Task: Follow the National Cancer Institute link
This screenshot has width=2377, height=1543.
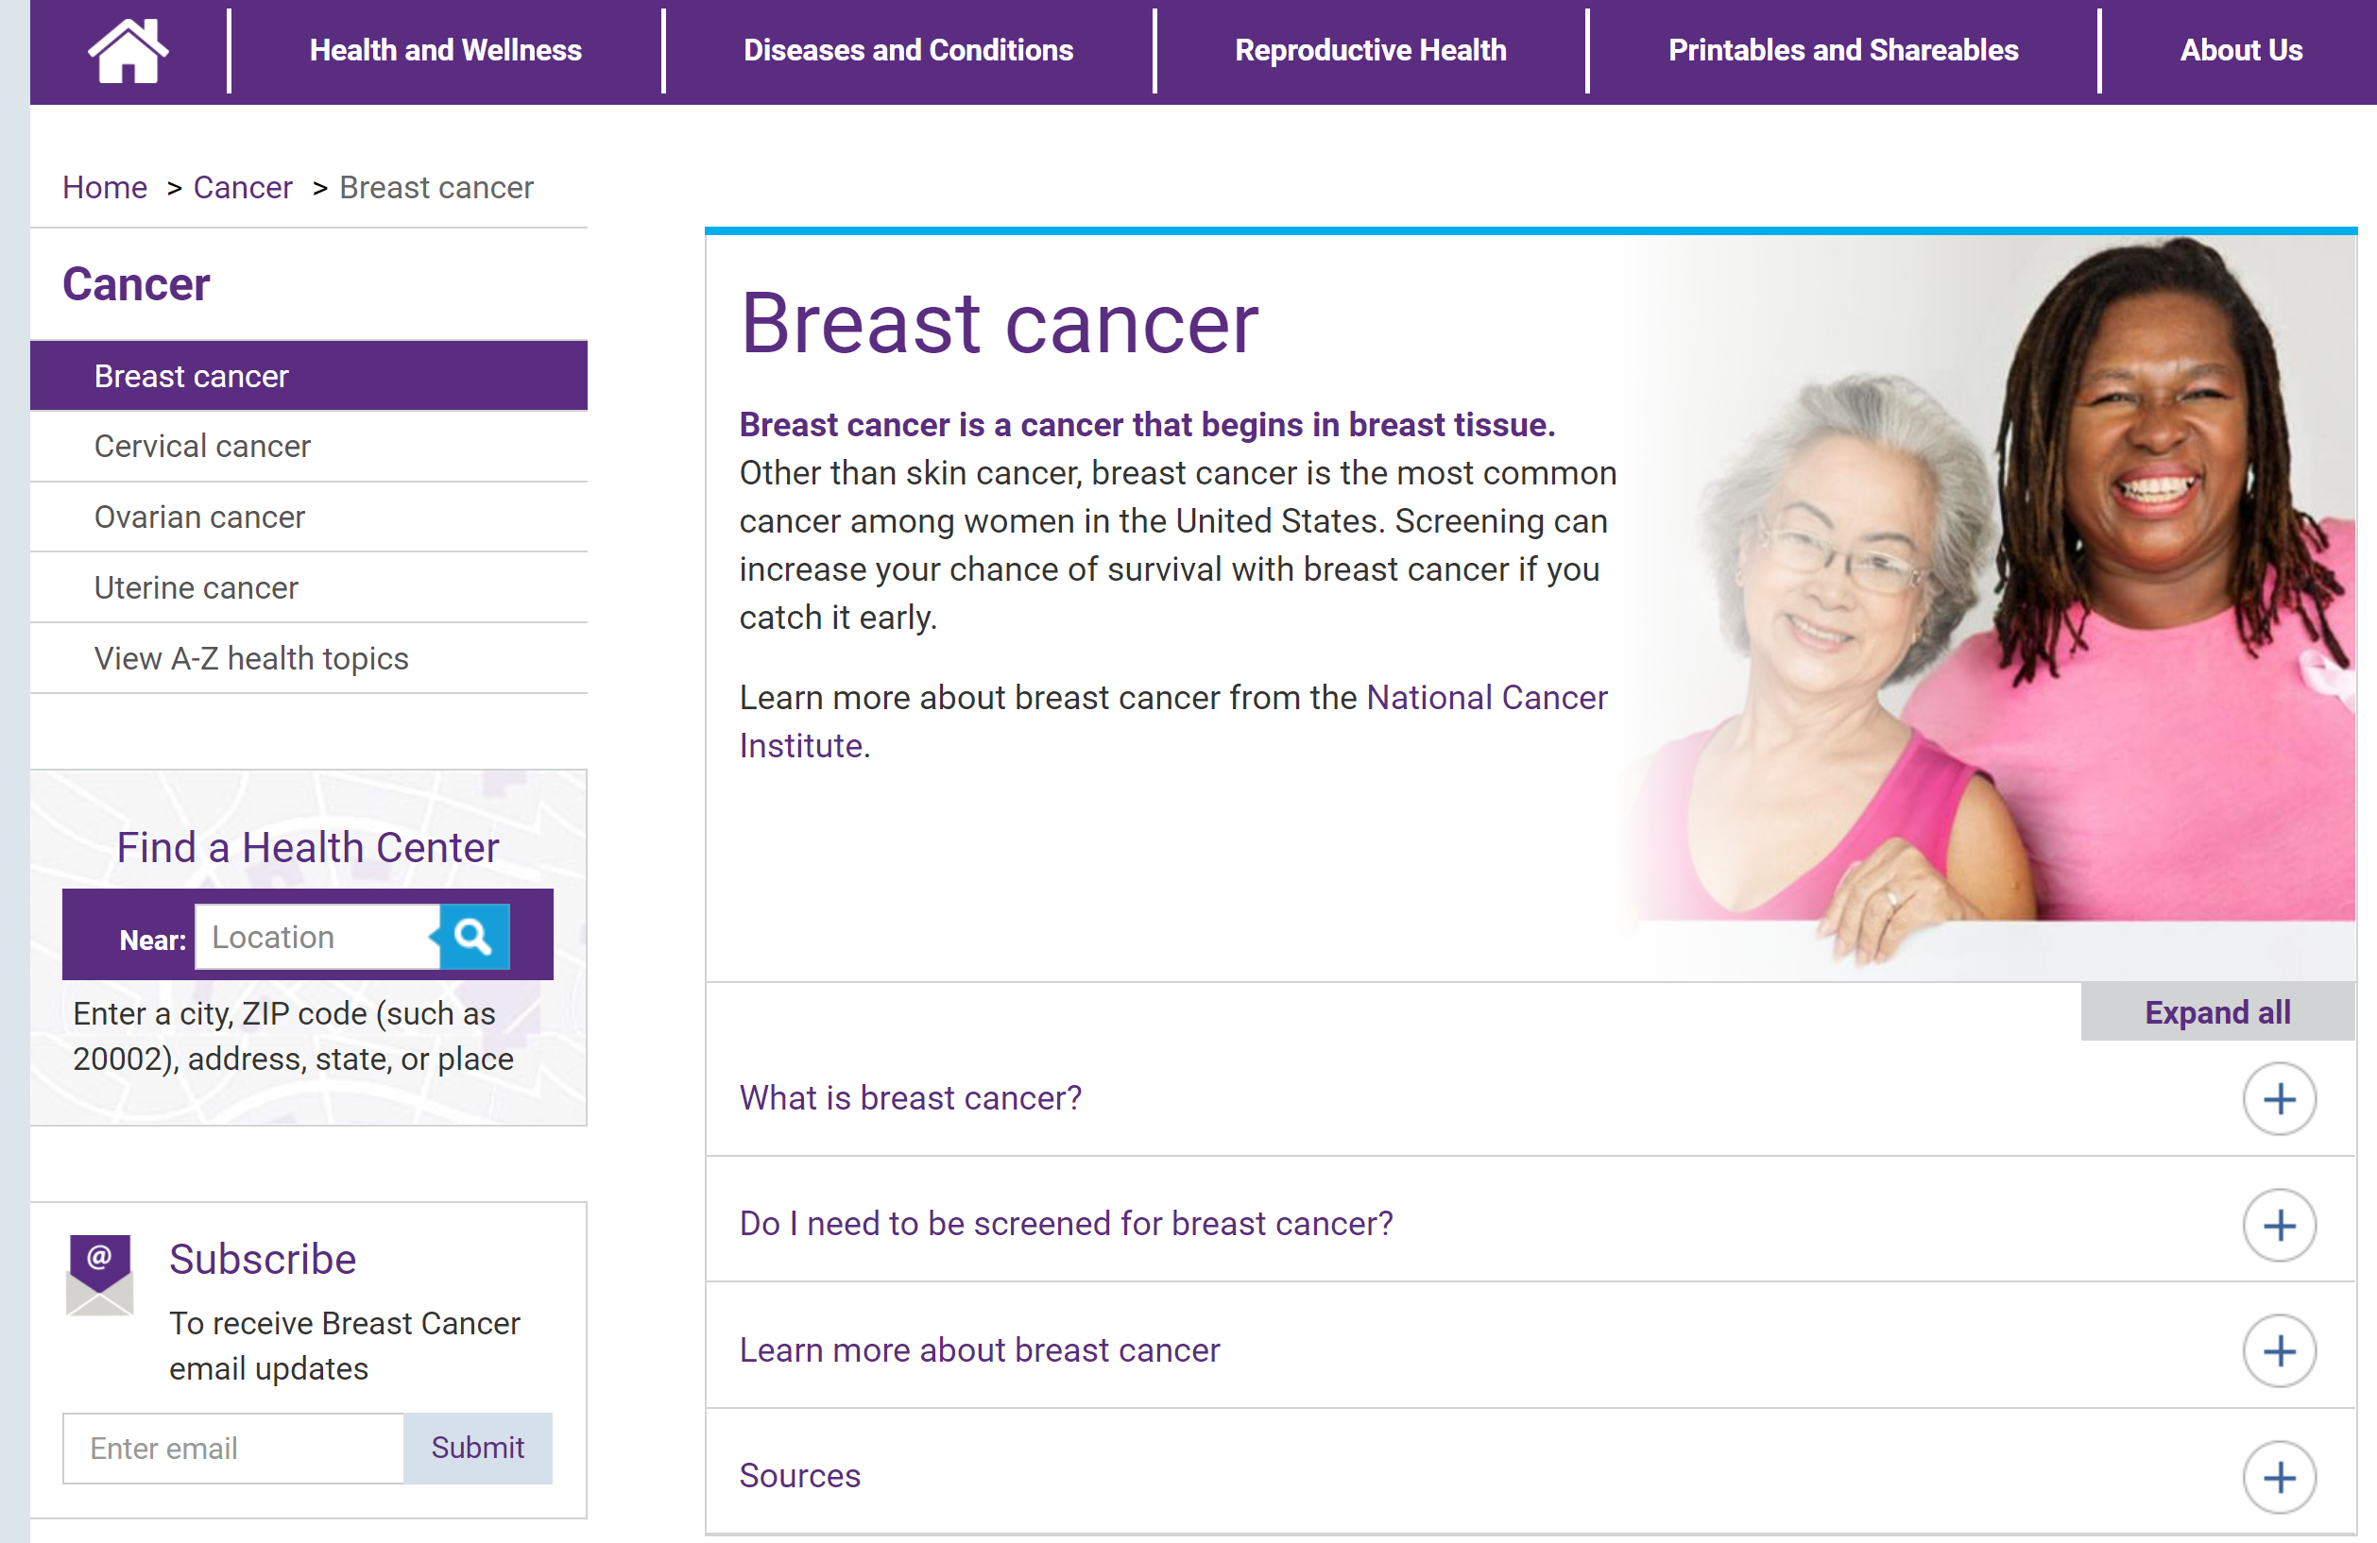Action: [1485, 698]
